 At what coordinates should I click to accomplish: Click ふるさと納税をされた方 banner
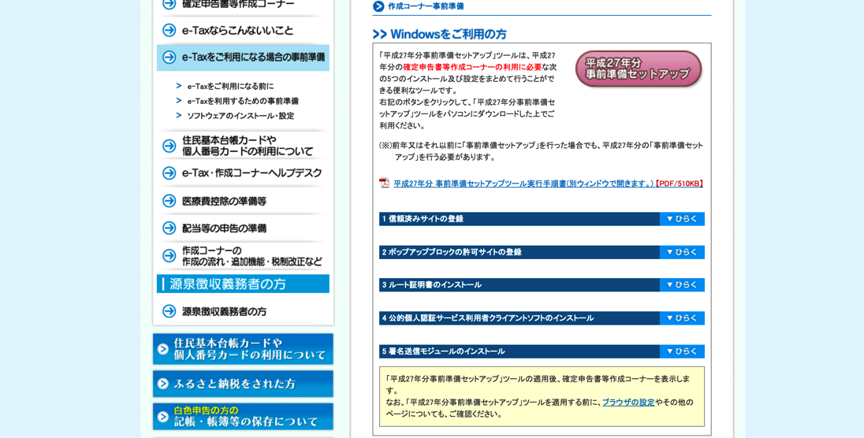[x=243, y=384]
